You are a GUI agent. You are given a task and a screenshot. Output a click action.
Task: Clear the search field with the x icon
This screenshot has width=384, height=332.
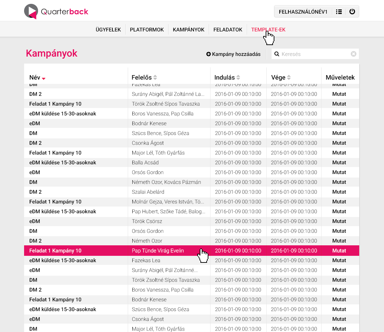(x=353, y=54)
